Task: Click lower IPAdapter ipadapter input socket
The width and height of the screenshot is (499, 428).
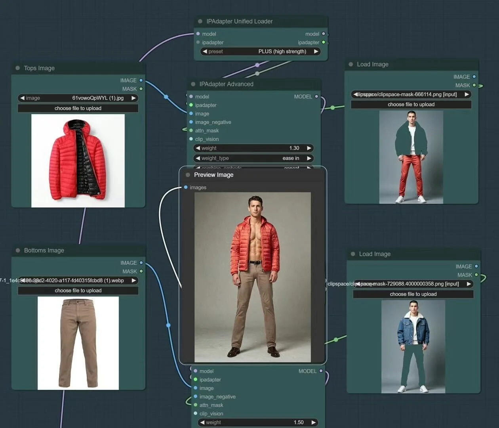Action: 195,380
